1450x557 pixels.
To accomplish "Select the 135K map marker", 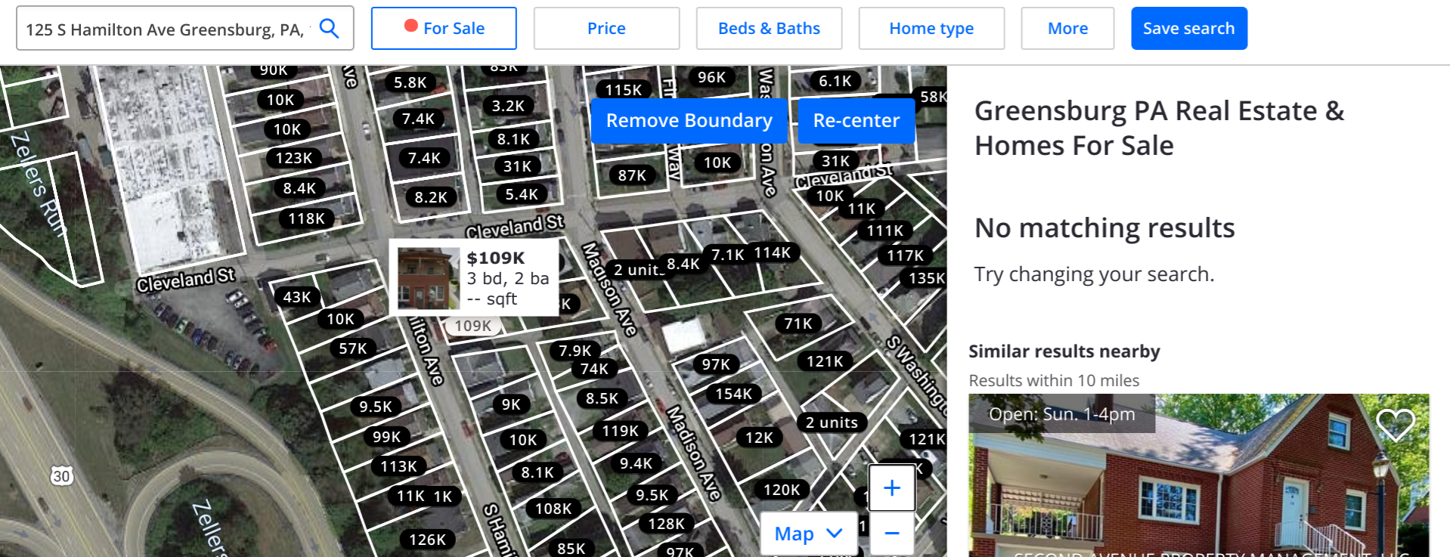I will click(x=925, y=278).
